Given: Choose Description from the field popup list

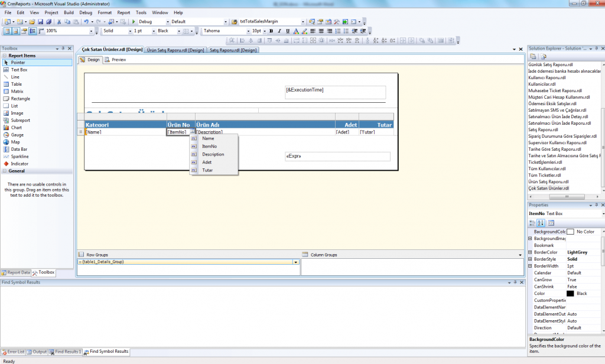Looking at the screenshot, I should tap(213, 154).
